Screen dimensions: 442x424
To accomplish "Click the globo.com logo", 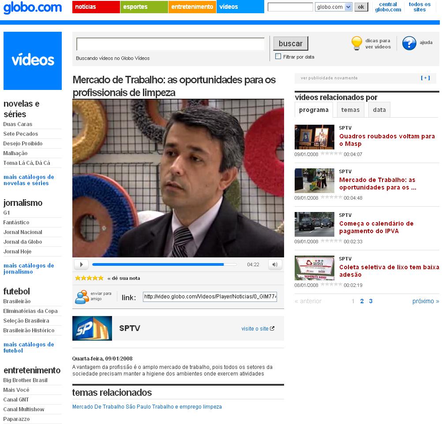I will [33, 7].
